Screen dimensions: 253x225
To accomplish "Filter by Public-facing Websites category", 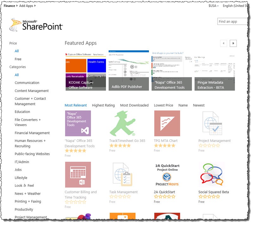I will tap(32, 154).
